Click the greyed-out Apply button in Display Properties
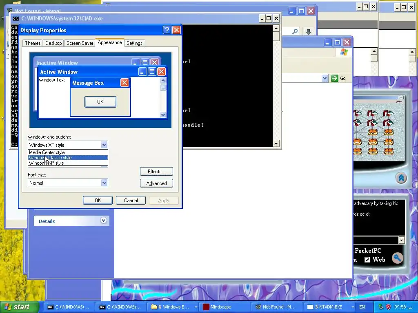The image size is (418, 313). click(x=164, y=201)
